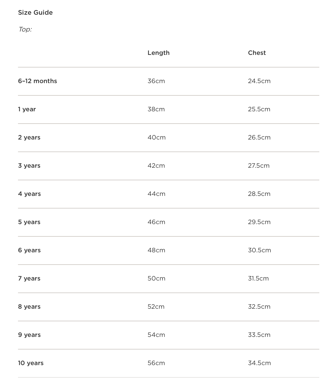The height and width of the screenshot is (381, 322).
Task: Click the 6 years row label
Action: coord(29,250)
